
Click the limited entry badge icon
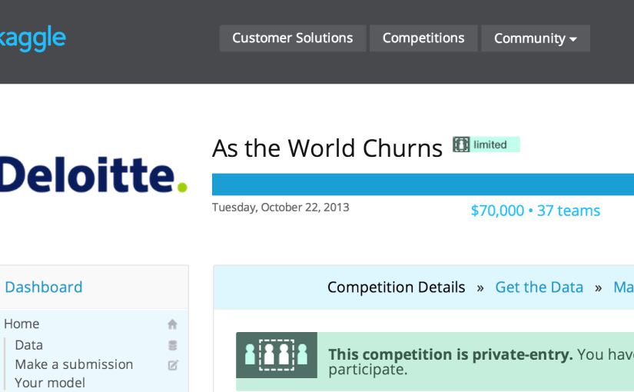461,145
